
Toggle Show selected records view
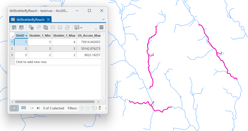click(x=24, y=108)
